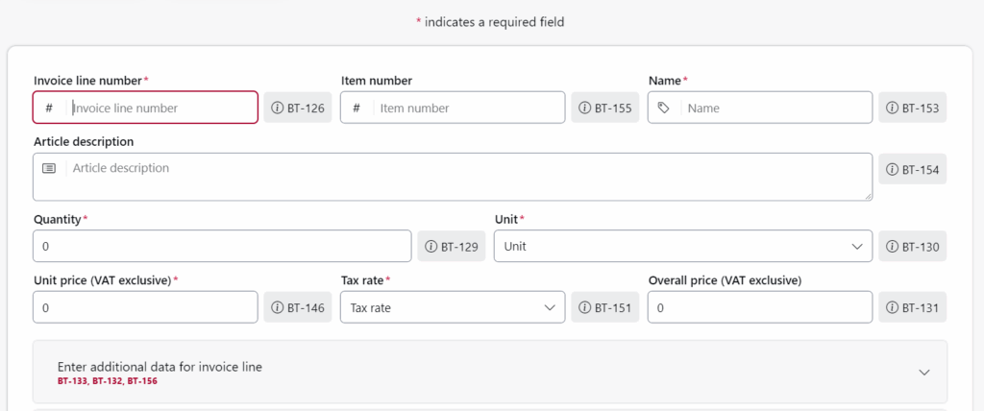Image resolution: width=984 pixels, height=411 pixels.
Task: Focus the Article description text area
Action: point(453,177)
